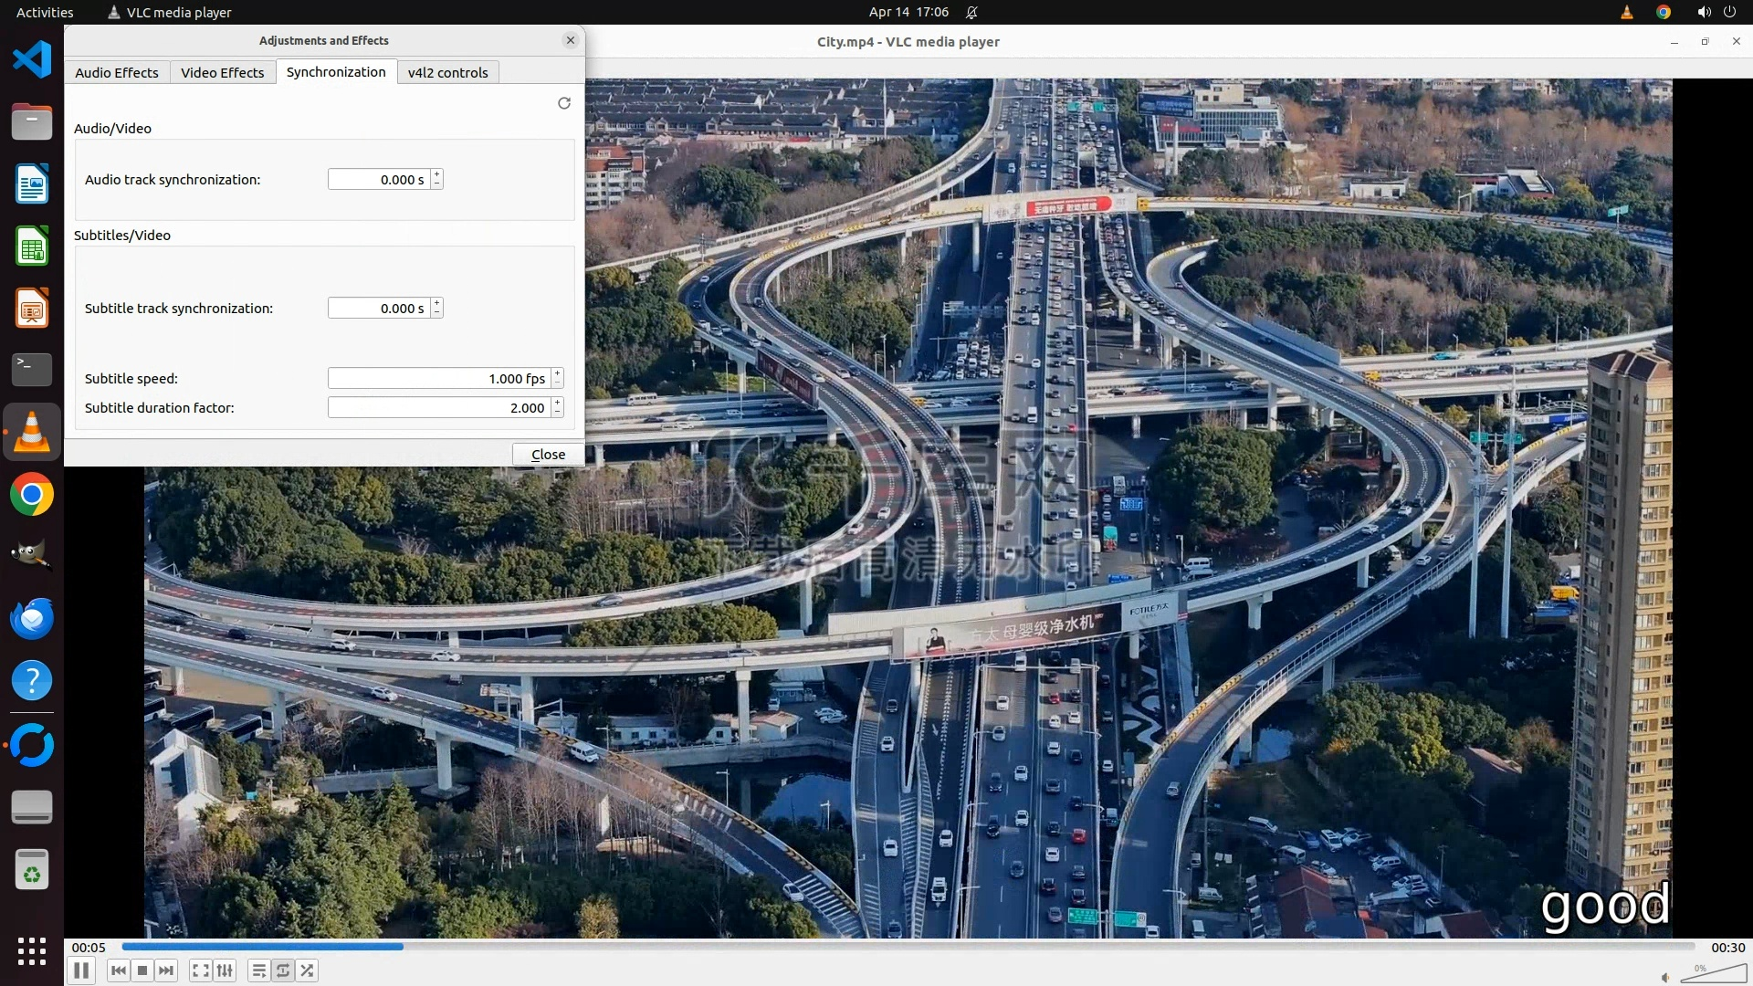Stop playback with the stop button
Image resolution: width=1753 pixels, height=986 pixels.
[142, 970]
